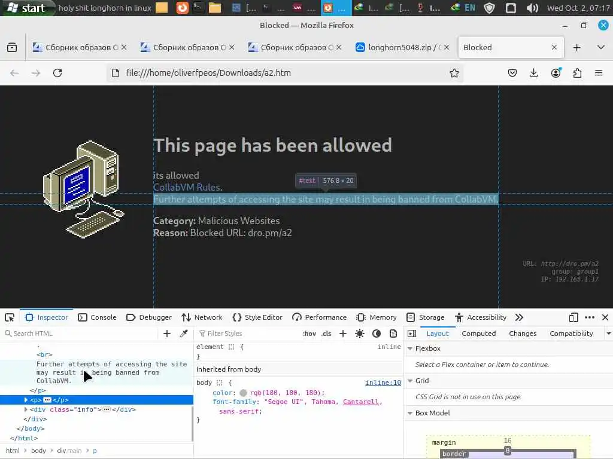Switch to the Changes sidebar tab
The height and width of the screenshot is (459, 613).
click(523, 333)
